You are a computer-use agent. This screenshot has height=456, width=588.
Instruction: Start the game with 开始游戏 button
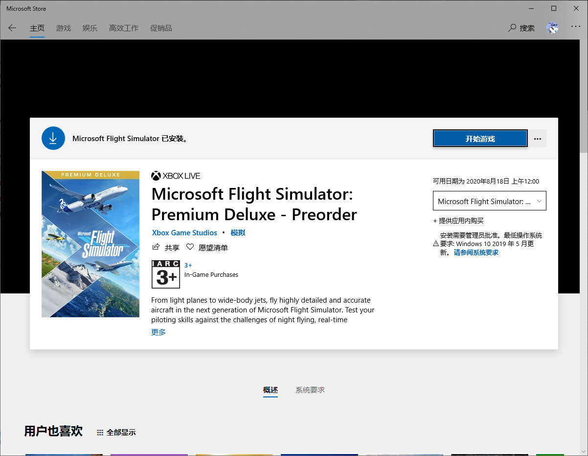pos(480,139)
